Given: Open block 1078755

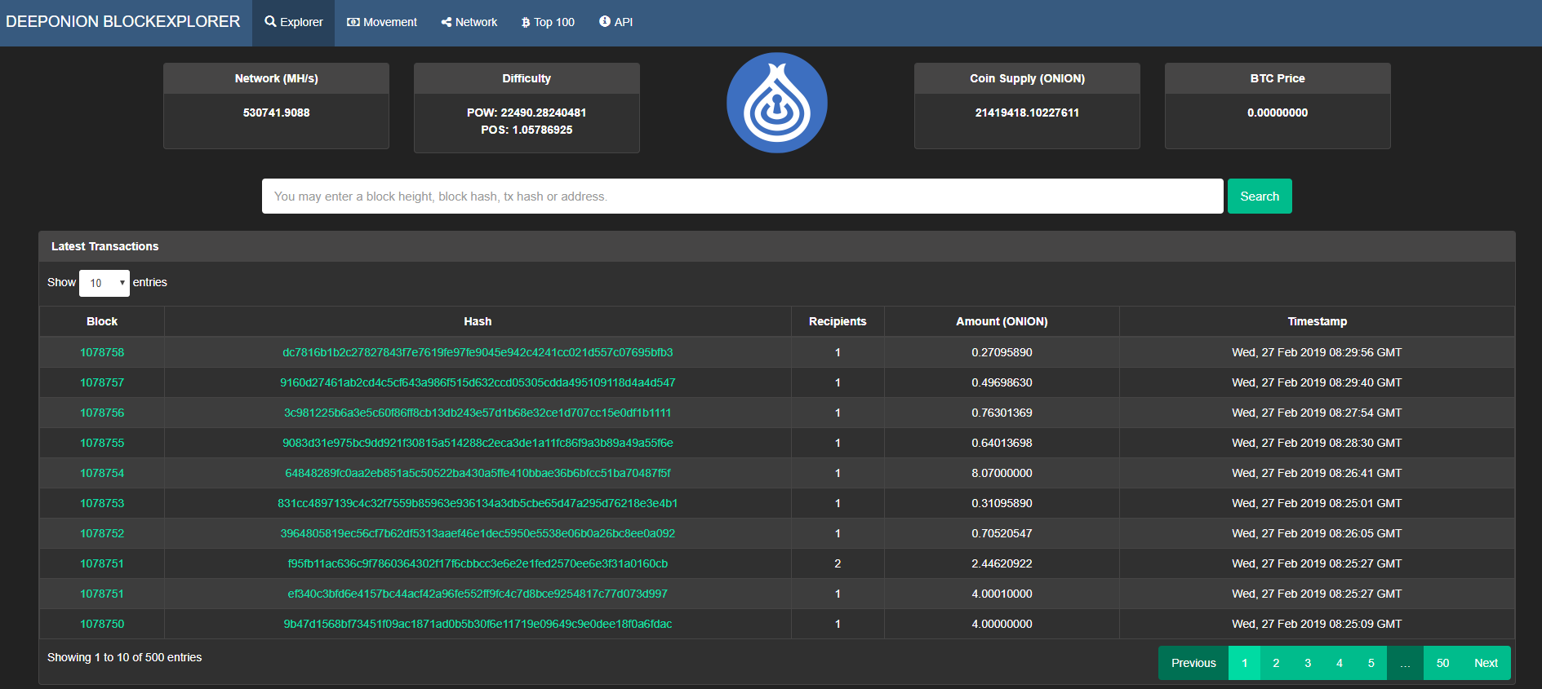Looking at the screenshot, I should [x=102, y=443].
